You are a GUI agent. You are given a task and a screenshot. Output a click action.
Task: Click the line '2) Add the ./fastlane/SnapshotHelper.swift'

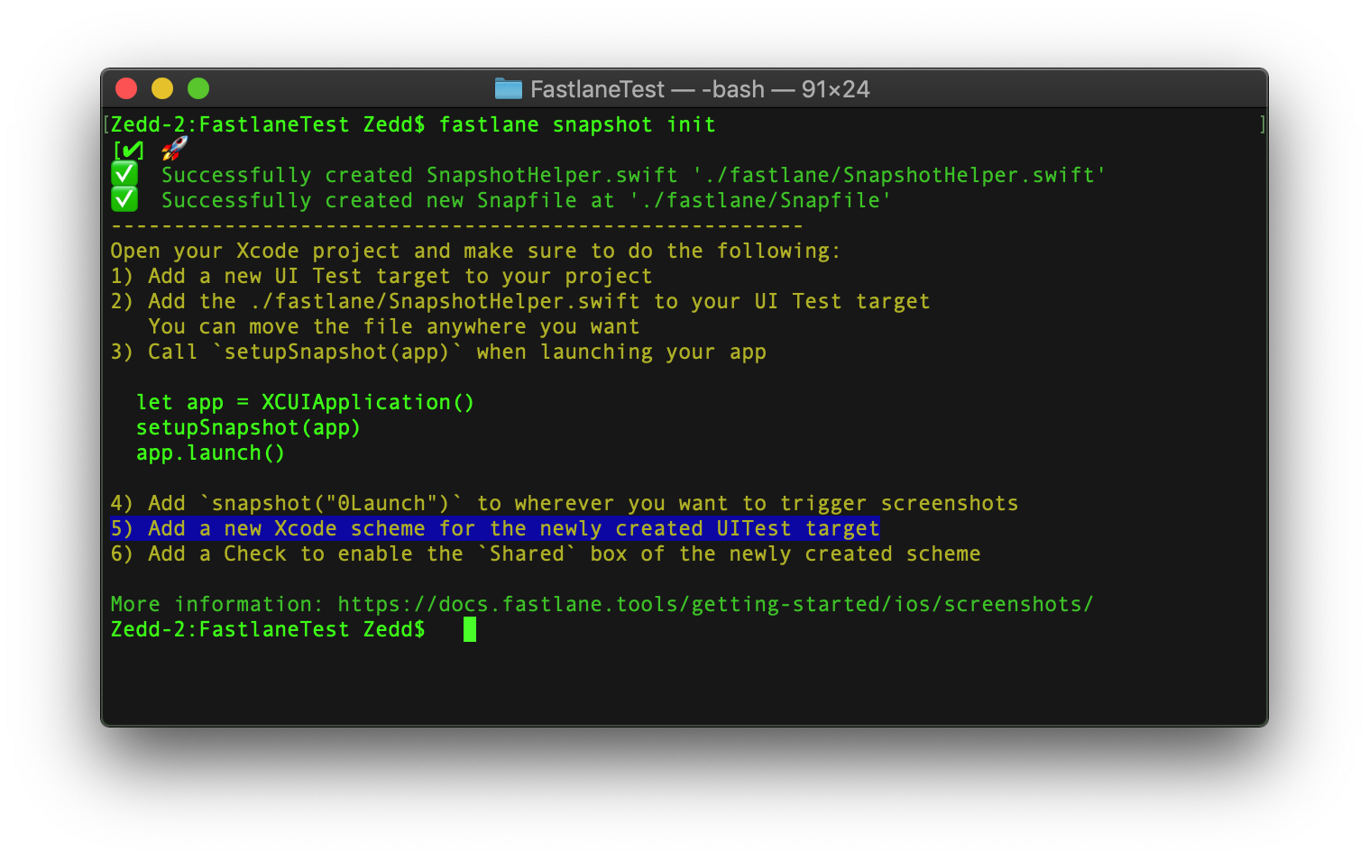pos(519,301)
